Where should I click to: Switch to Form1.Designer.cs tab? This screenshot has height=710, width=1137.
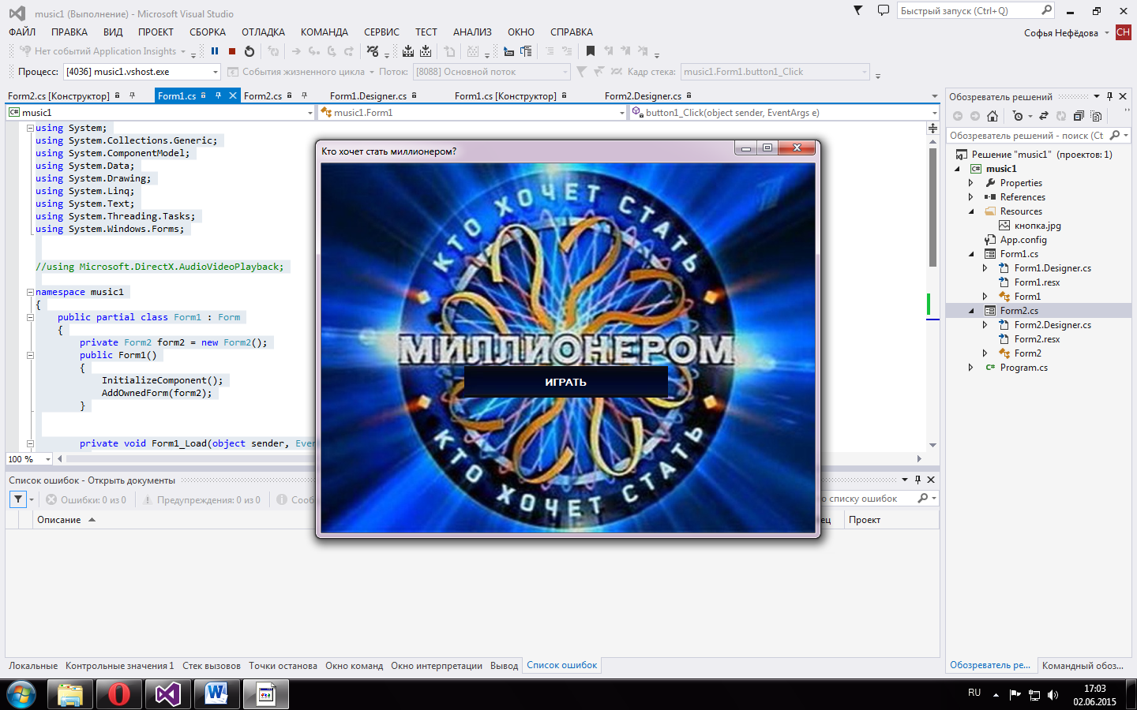(369, 96)
